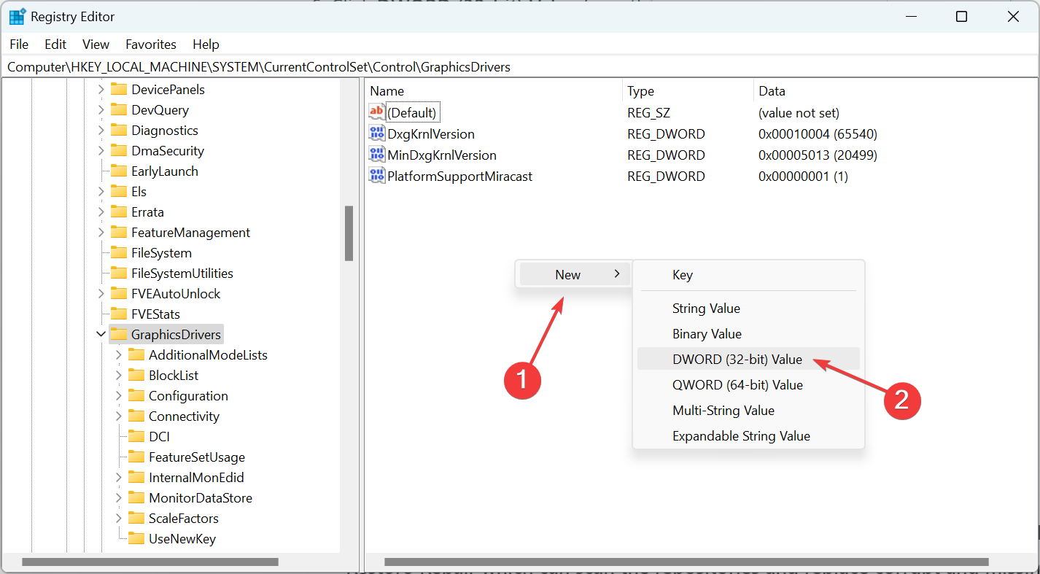The width and height of the screenshot is (1040, 574).
Task: Expand the DmaSecurity tree node
Action: [x=101, y=150]
